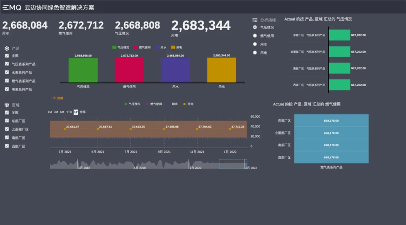Click the pink 燃气使用 line chart legend marker
Viewport: 406px width, 225px height.
point(147,104)
